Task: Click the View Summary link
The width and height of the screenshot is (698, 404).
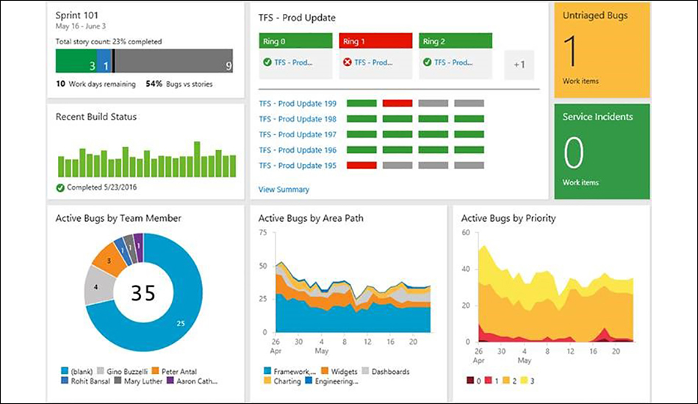Action: [x=284, y=190]
